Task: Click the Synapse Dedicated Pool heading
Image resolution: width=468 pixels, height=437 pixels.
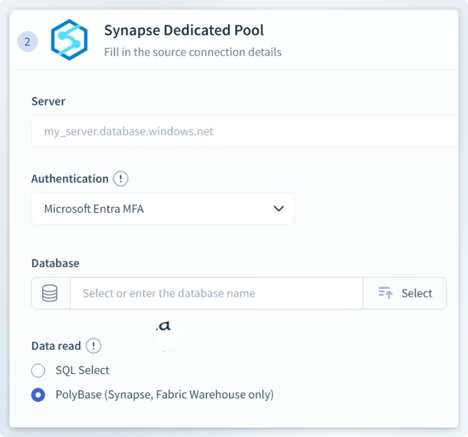Action: click(184, 30)
